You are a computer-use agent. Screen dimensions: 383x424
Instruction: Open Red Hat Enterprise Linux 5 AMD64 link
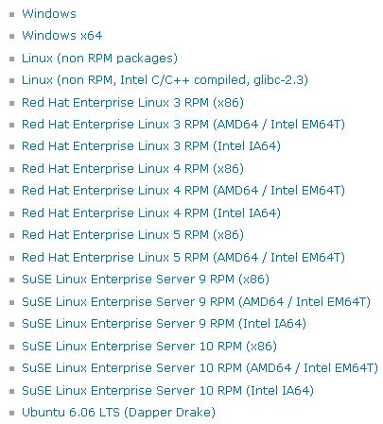(183, 258)
